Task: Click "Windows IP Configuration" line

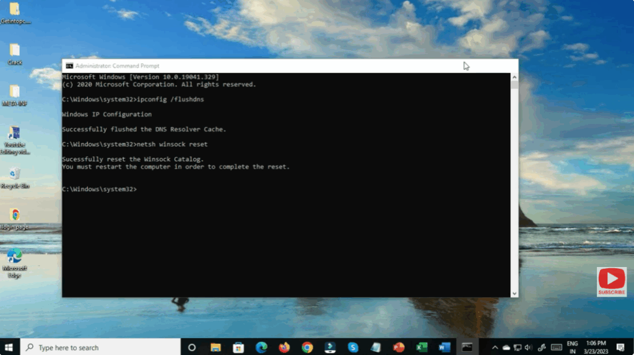Action: pos(106,115)
